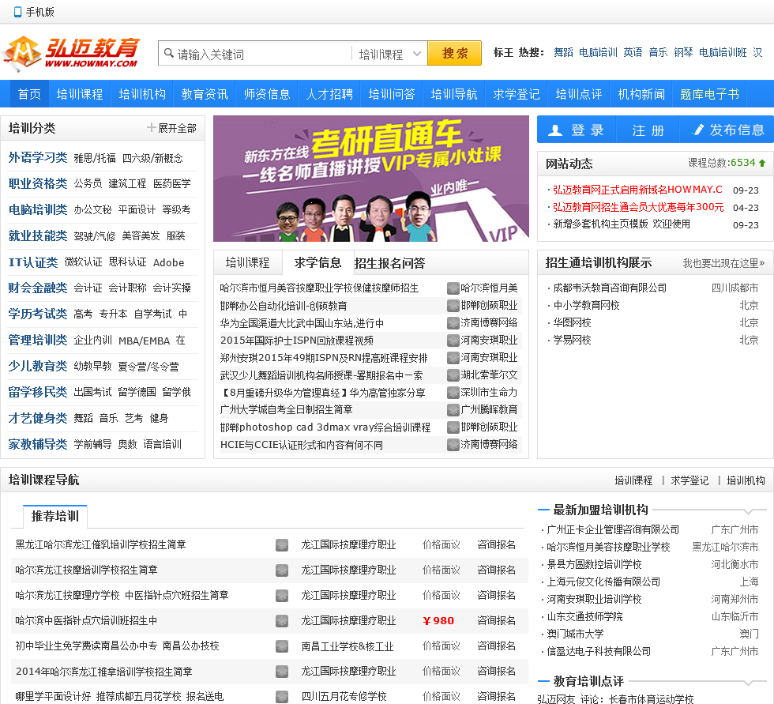Click the gray icon next to 哈尔滨恒月美
Viewport: 774px width, 704px height.
[x=453, y=288]
